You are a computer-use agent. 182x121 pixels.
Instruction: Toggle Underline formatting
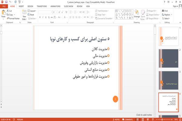click(46, 17)
